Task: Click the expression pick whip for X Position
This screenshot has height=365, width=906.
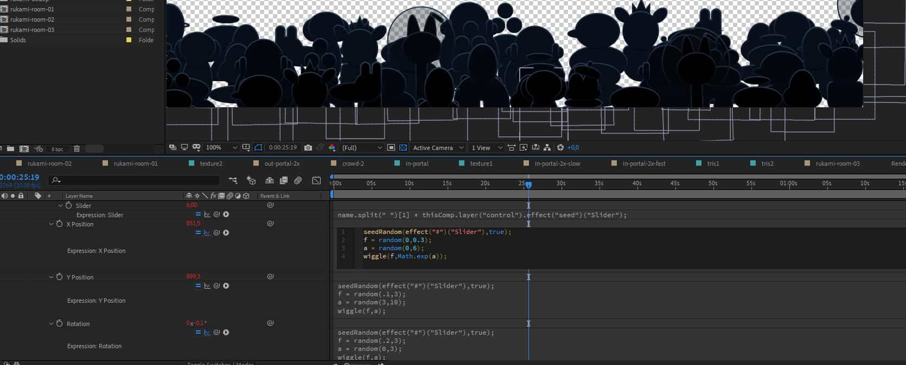Action: 216,233
